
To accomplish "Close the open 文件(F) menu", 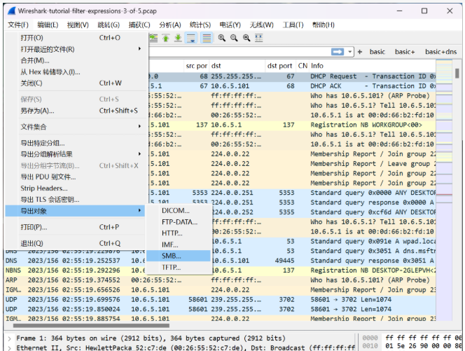I will [x=18, y=25].
